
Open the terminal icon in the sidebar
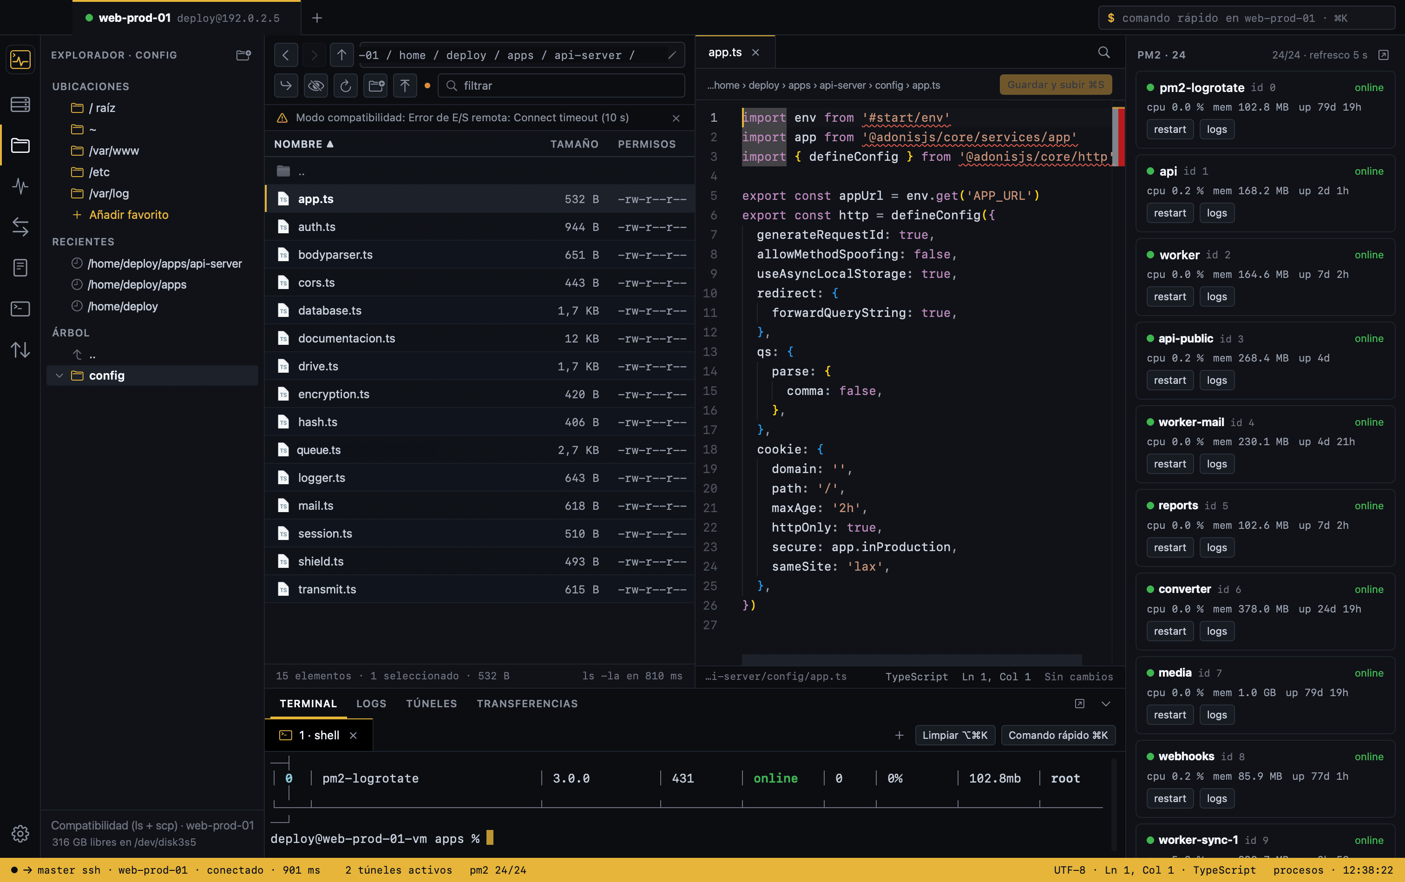pyautogui.click(x=20, y=309)
